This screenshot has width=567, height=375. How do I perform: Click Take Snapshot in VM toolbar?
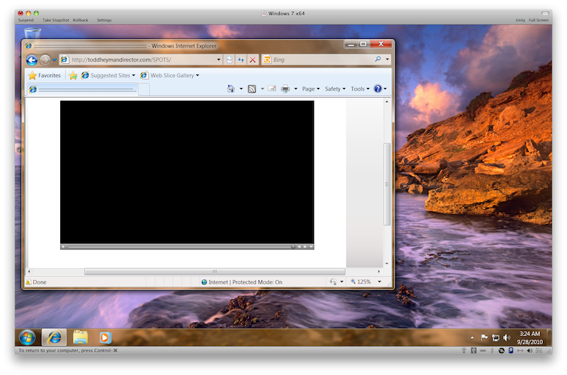[x=56, y=21]
